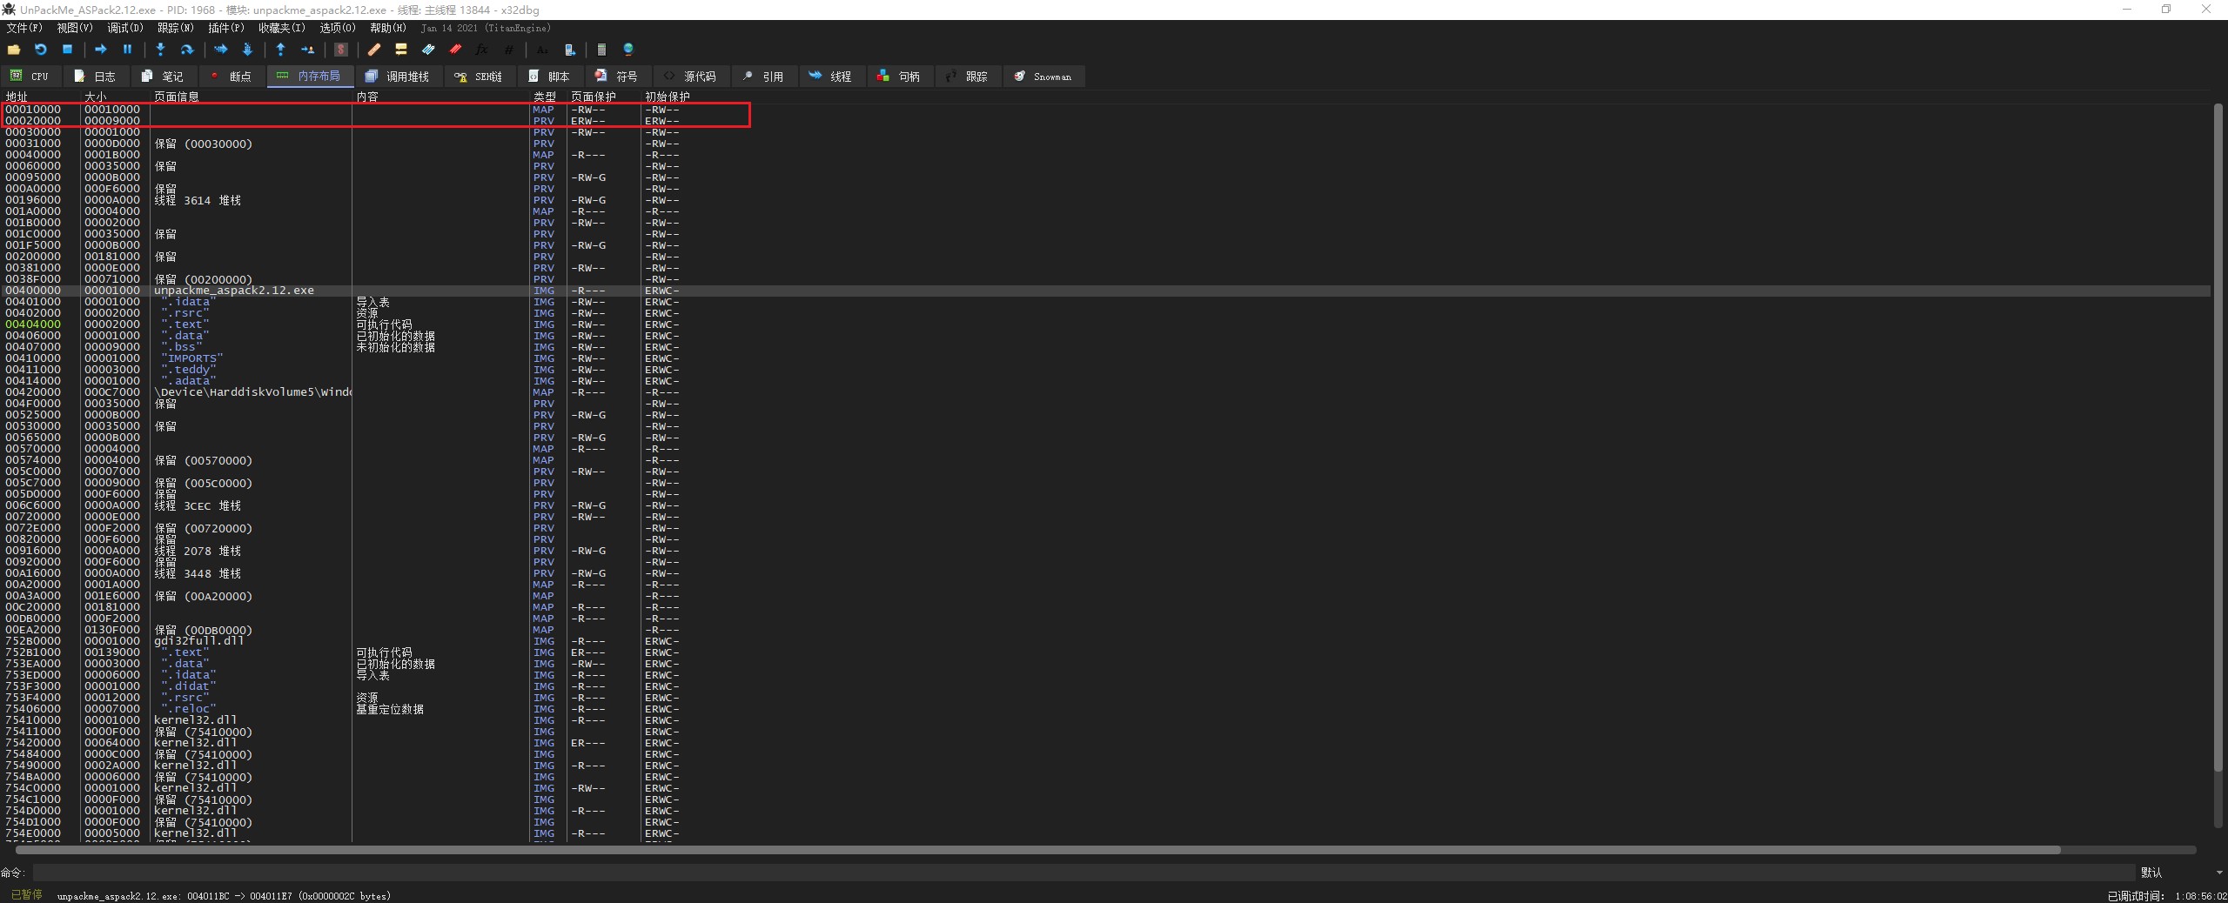Viewport: 2228px width, 903px height.
Task: Click the Trace Into icon
Action: pyautogui.click(x=220, y=50)
